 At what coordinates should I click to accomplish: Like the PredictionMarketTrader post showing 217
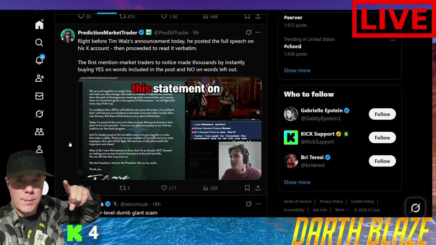(x=169, y=188)
